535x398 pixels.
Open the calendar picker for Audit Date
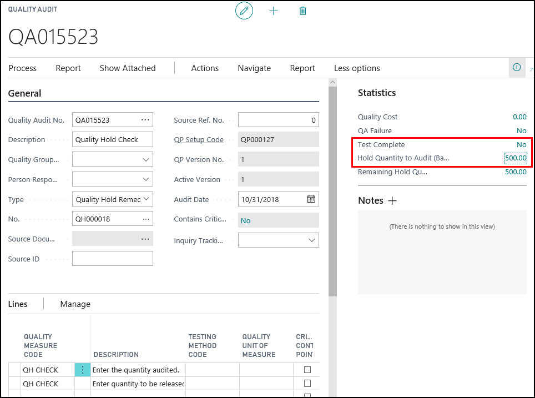click(311, 199)
